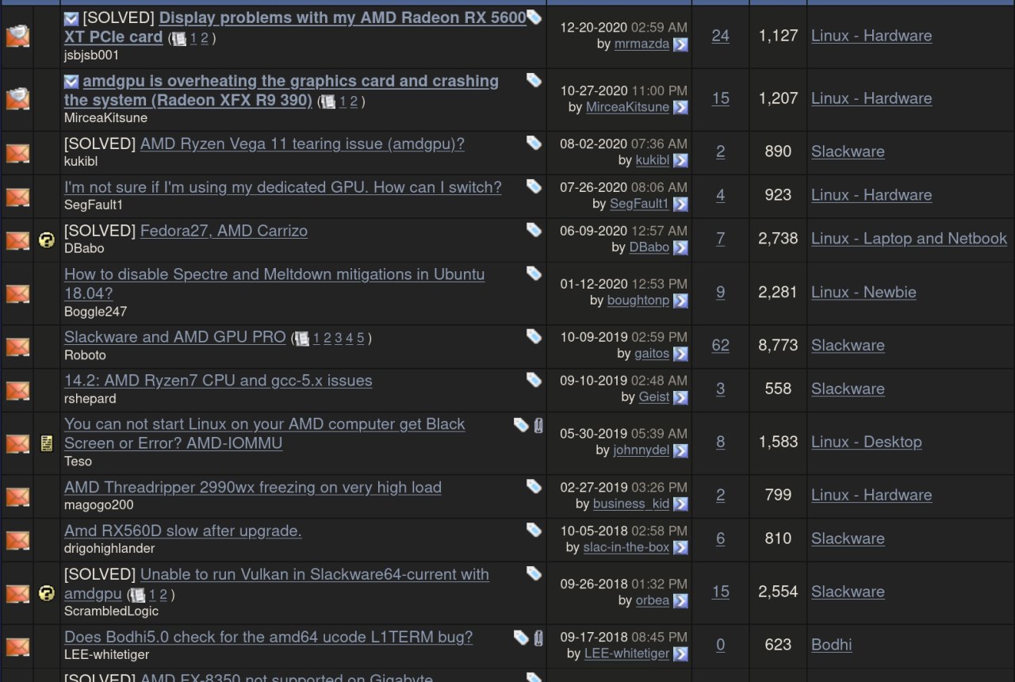The height and width of the screenshot is (682, 1015).
Task: Click tag icon for Ryzen Vega 11 thread
Action: pyautogui.click(x=534, y=142)
